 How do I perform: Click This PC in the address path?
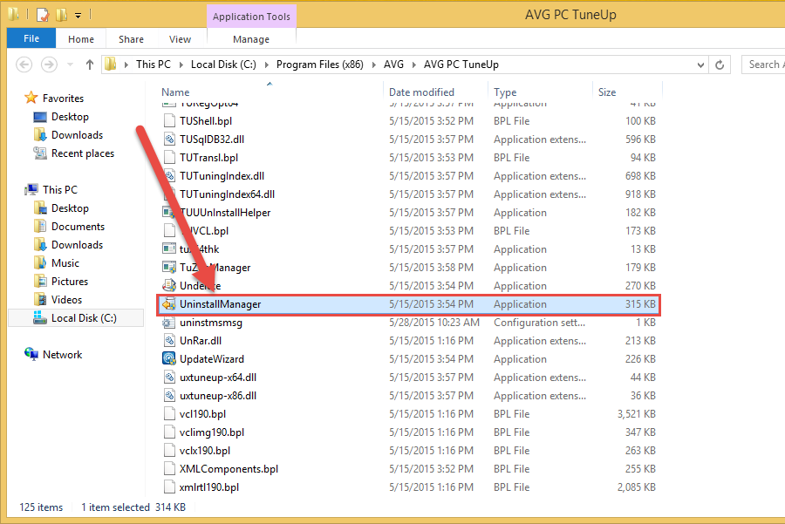[x=154, y=65]
